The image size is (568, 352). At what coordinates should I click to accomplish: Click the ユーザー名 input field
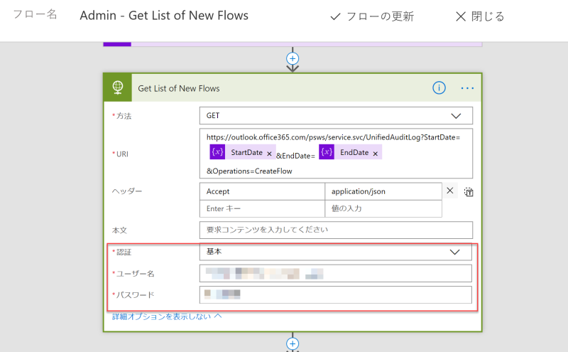pyautogui.click(x=336, y=273)
